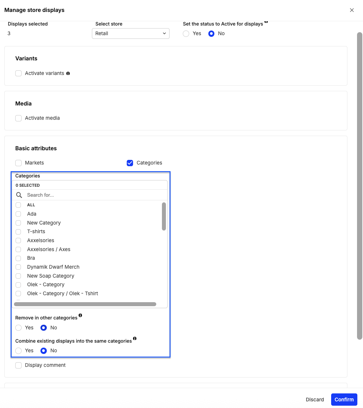Tick the T-shirts category
Image resolution: width=363 pixels, height=408 pixels.
click(18, 232)
